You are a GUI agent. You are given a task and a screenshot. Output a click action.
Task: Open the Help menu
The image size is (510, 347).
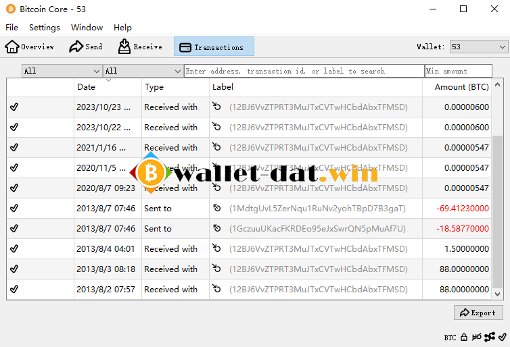coord(122,28)
